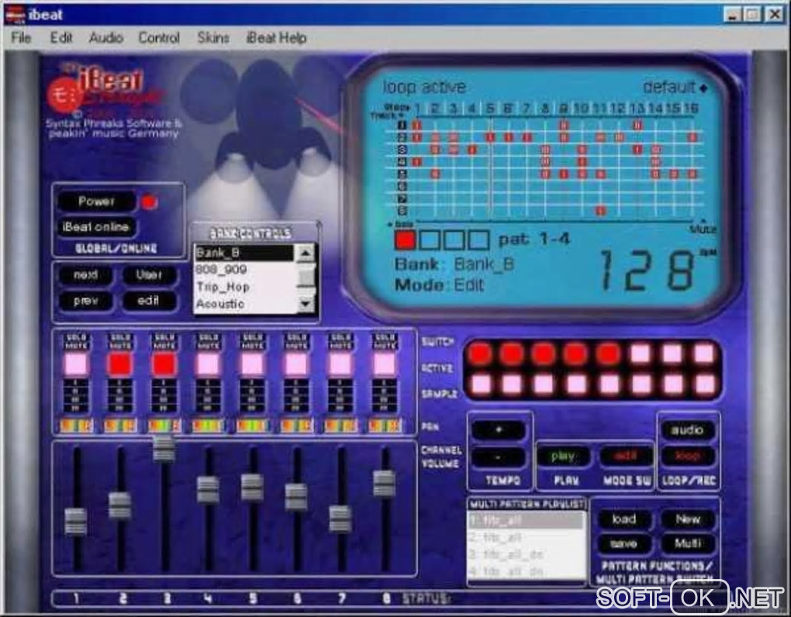The image size is (791, 617).
Task: Trigger the eighth sample pad
Action: (x=704, y=384)
